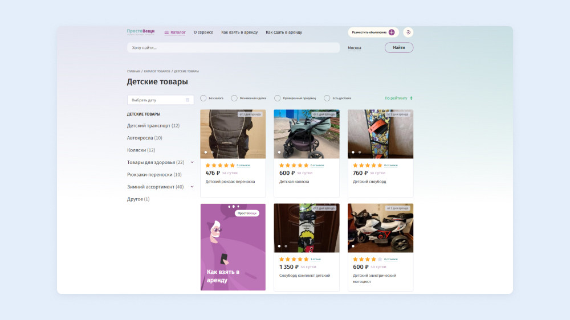Select Рюкзаки-переноски (10) category
The height and width of the screenshot is (320, 570).
tap(154, 175)
